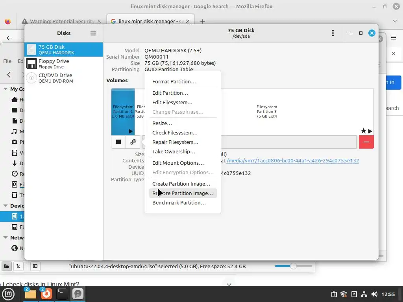Open the drive options three-dot menu
Viewport: 403px width, 302px height.
coord(333,33)
